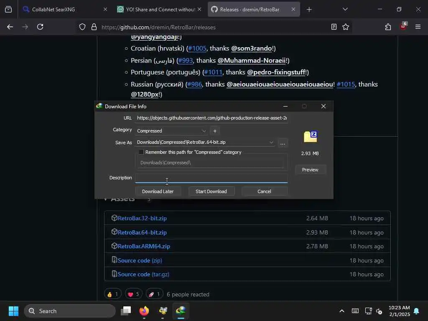Screen dimensions: 428x321
Task: Click the file icon beside Source code (tar.gz)
Action: [x=115, y=274]
